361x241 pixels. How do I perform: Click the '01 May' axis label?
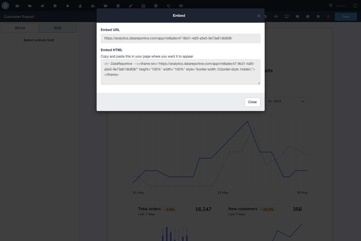pyautogui.click(x=138, y=193)
